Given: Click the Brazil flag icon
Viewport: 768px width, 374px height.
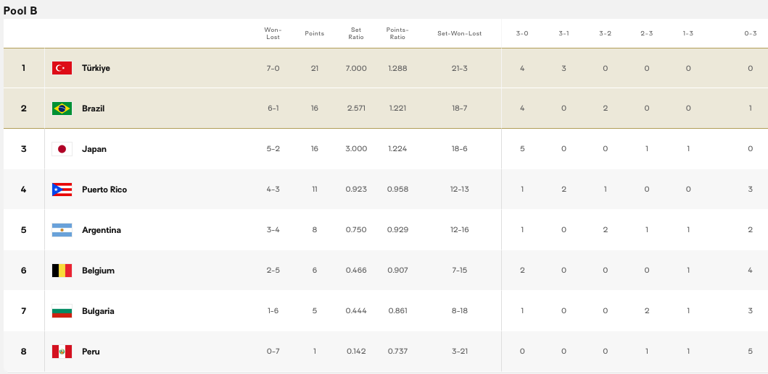Looking at the screenshot, I should (62, 109).
